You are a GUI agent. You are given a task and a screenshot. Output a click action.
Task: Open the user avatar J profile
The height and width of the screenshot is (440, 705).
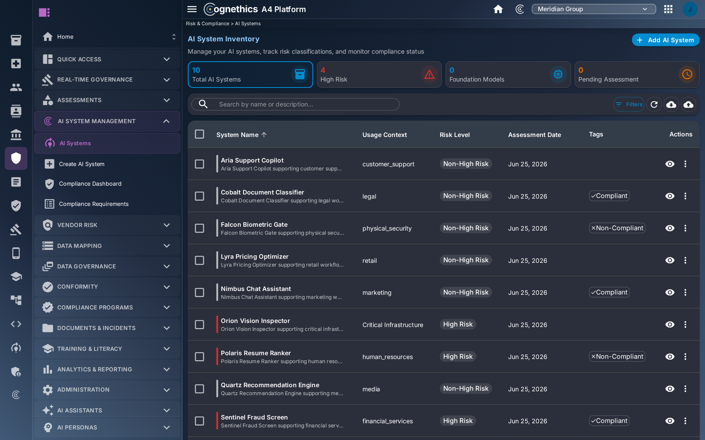click(690, 9)
